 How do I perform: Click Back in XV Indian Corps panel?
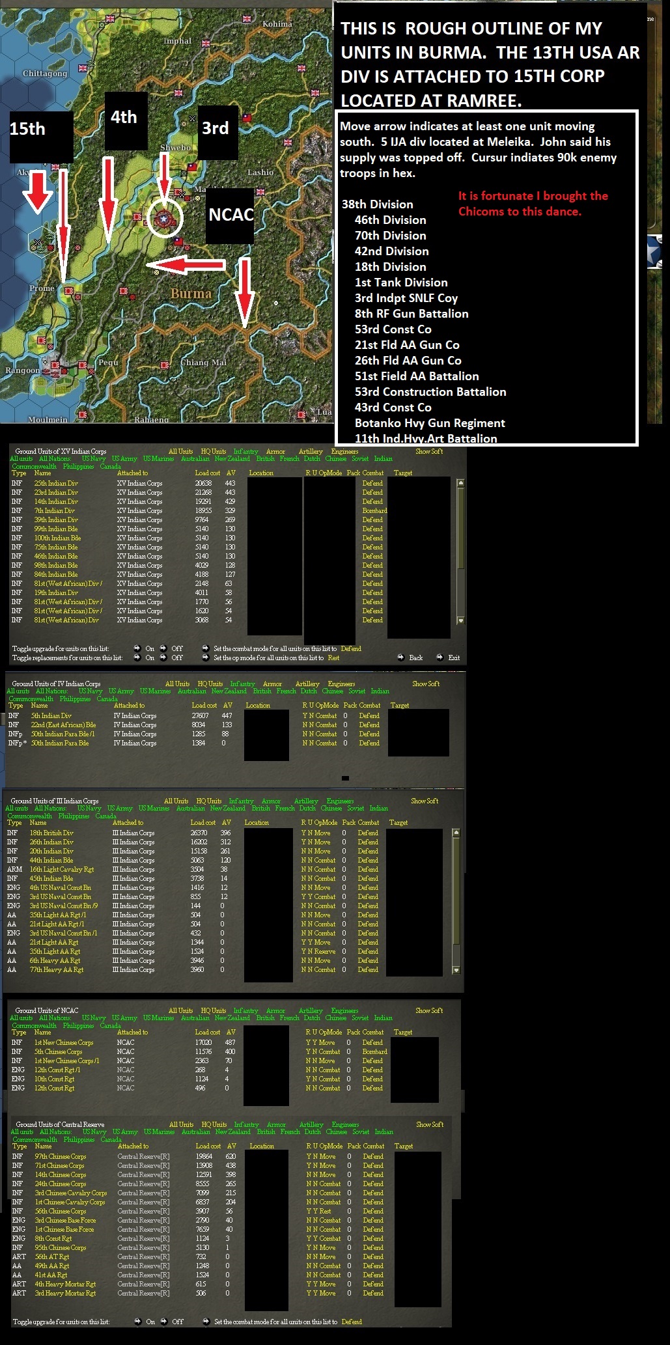point(415,658)
